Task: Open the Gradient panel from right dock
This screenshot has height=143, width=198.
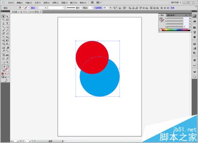Action: [x=194, y=48]
